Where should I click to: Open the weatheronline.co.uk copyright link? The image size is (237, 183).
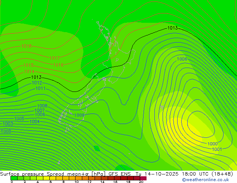pos(206,180)
